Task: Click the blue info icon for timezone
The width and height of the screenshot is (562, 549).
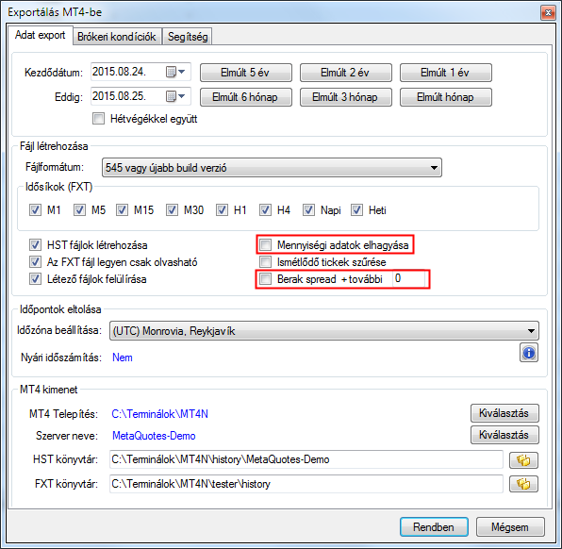Action: (529, 353)
